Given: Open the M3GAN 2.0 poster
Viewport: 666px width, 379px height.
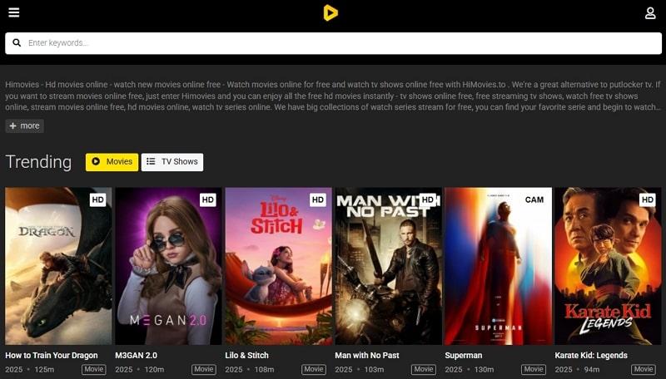Looking at the screenshot, I should (168, 266).
